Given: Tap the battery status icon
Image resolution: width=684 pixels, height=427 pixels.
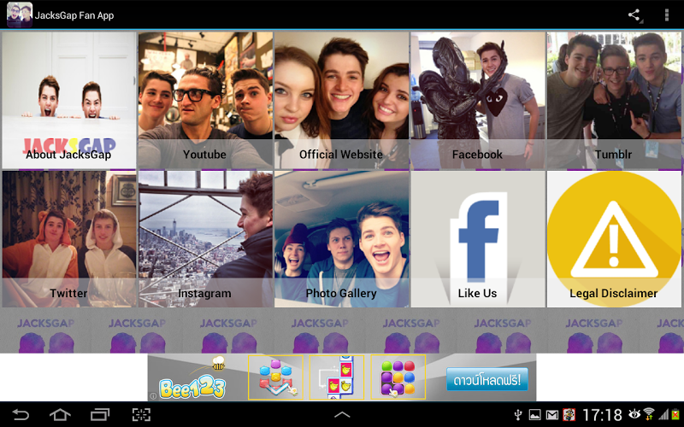Looking at the screenshot, I should (x=676, y=414).
